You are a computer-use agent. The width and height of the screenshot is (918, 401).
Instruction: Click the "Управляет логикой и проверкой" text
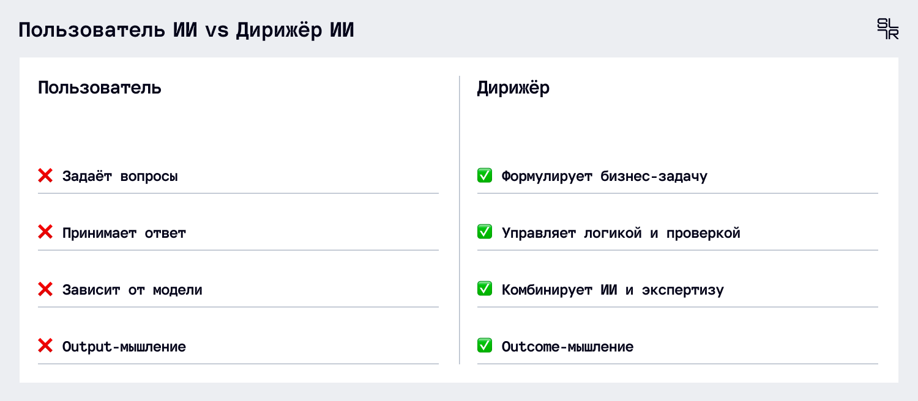(x=621, y=233)
